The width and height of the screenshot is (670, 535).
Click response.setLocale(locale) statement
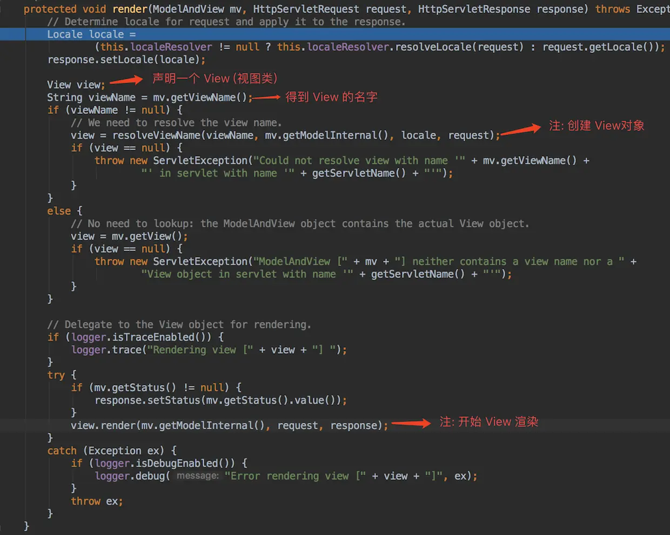click(x=126, y=60)
